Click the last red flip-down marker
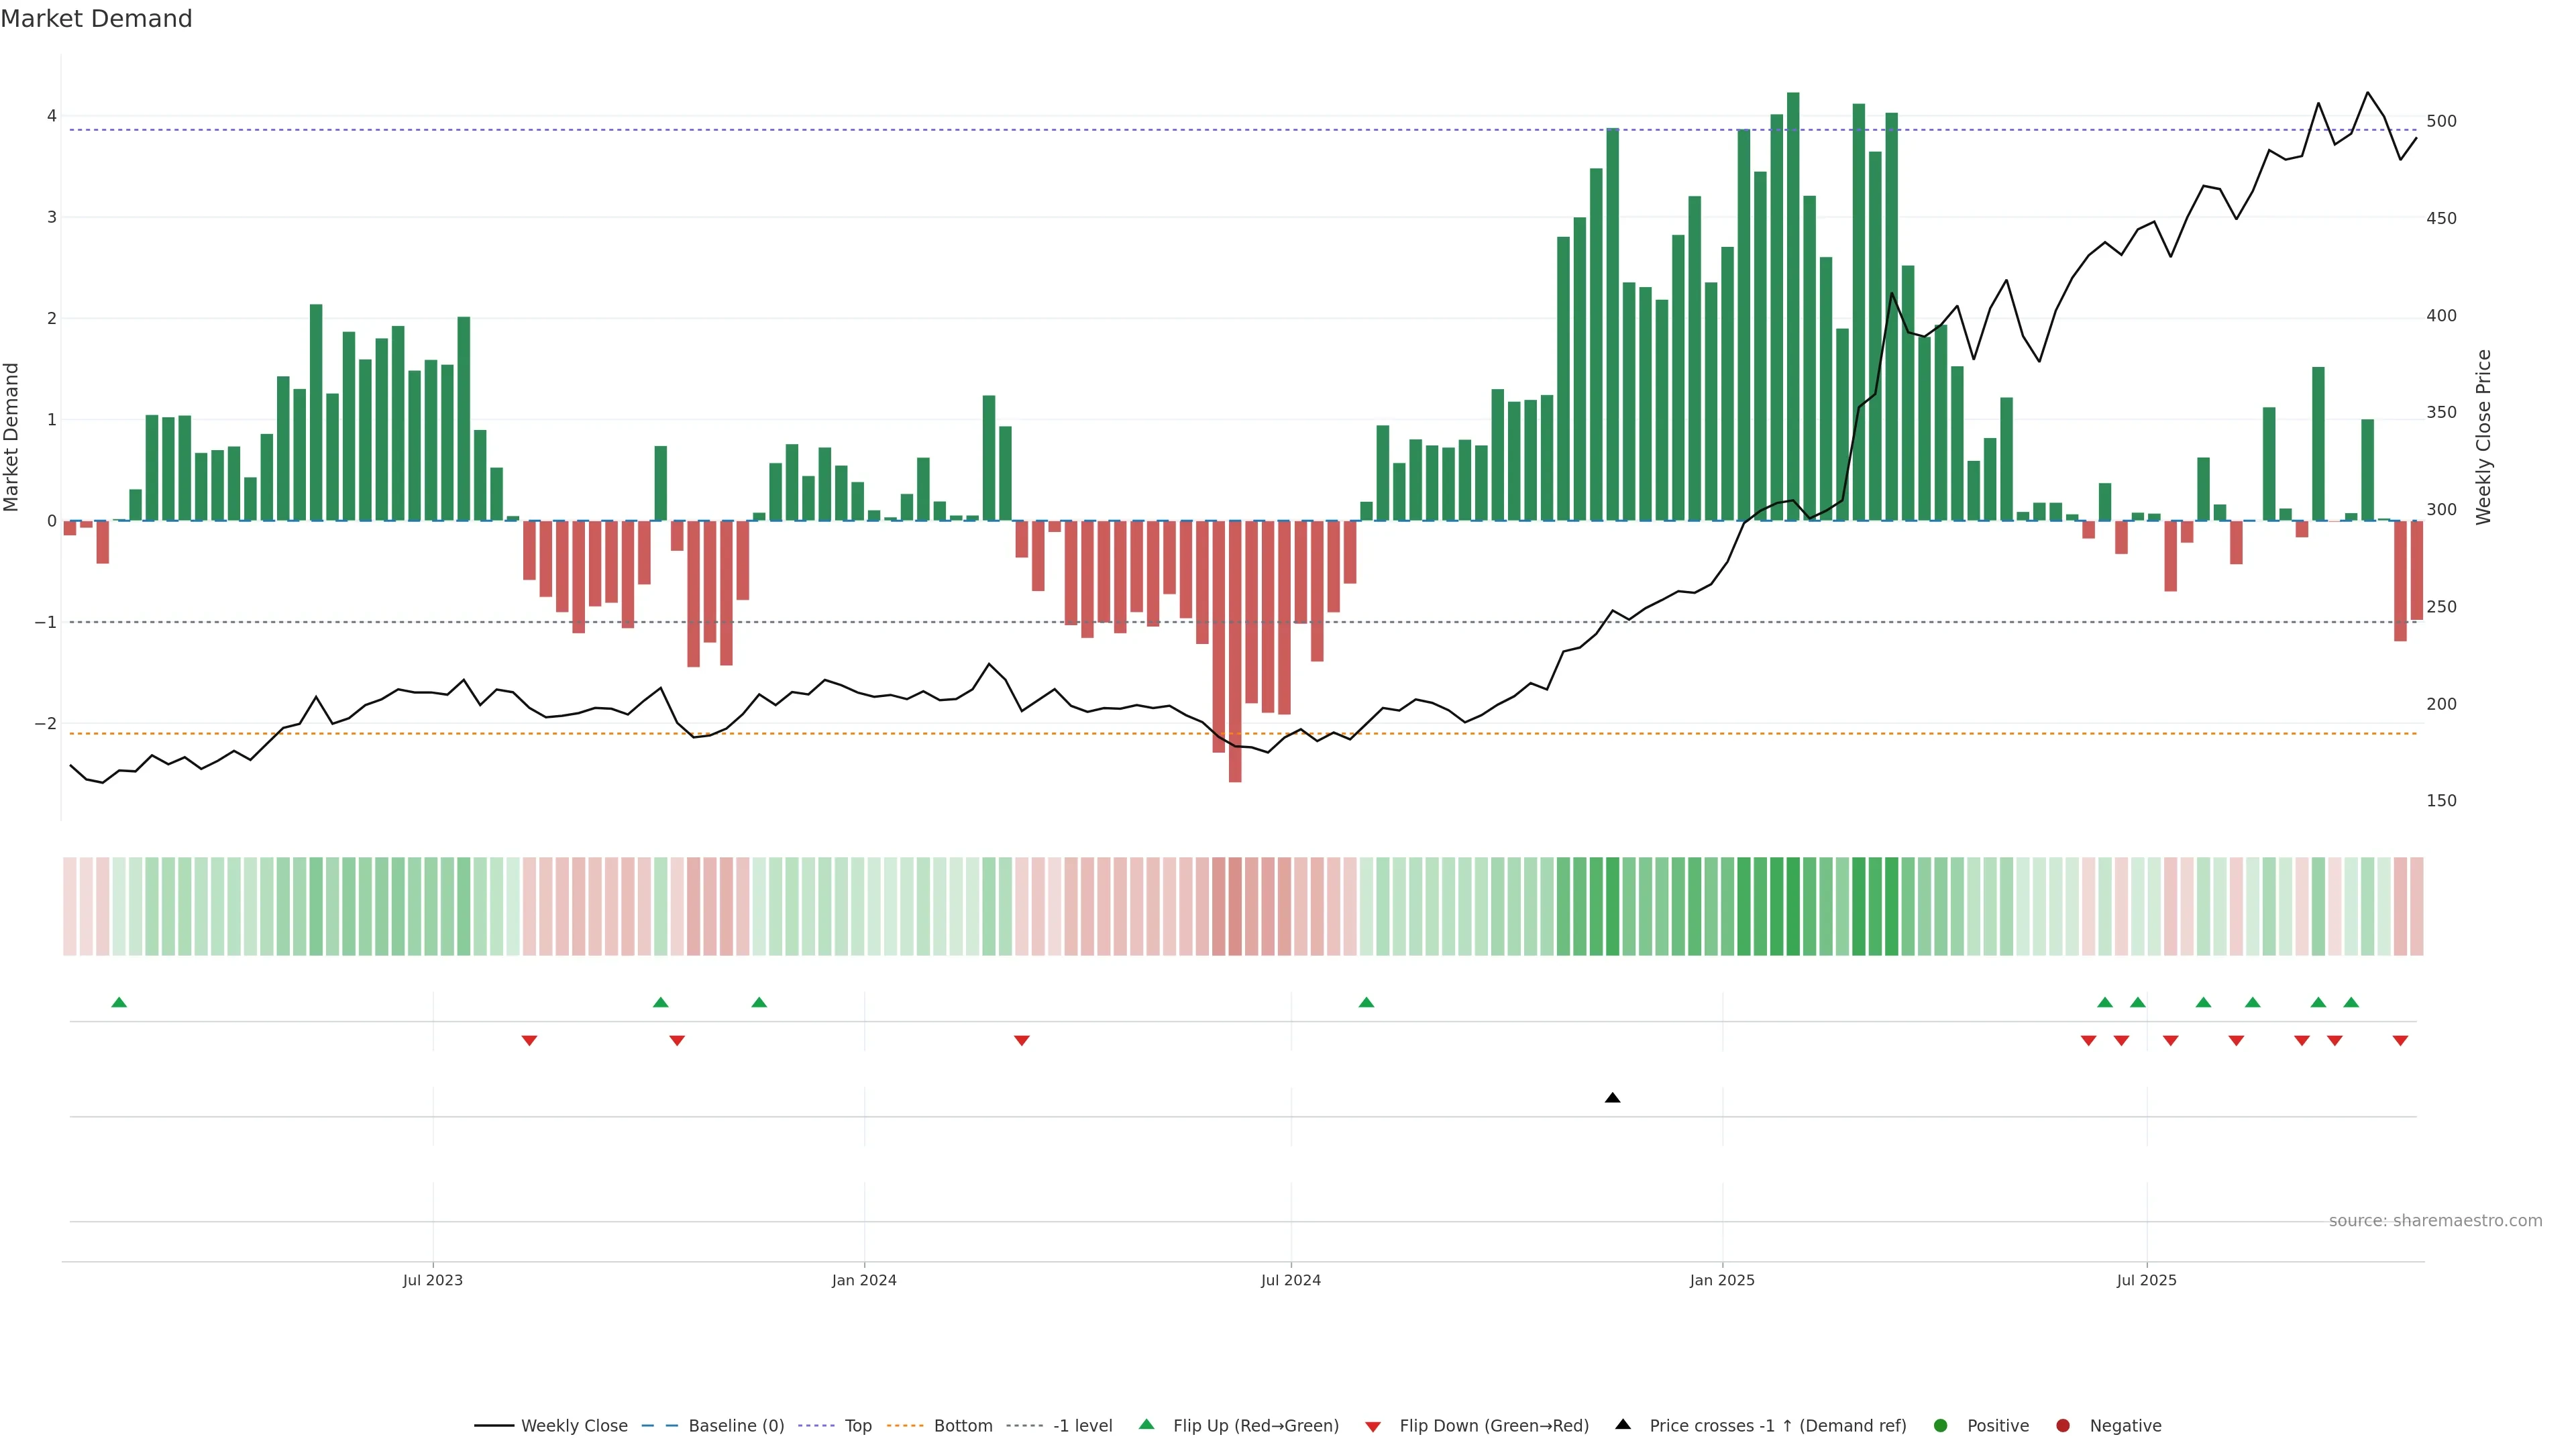Image resolution: width=2576 pixels, height=1449 pixels. [2400, 1040]
